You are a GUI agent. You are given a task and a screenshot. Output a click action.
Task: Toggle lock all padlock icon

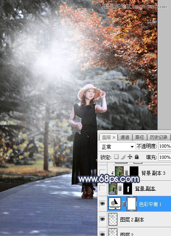pyautogui.click(x=136, y=157)
